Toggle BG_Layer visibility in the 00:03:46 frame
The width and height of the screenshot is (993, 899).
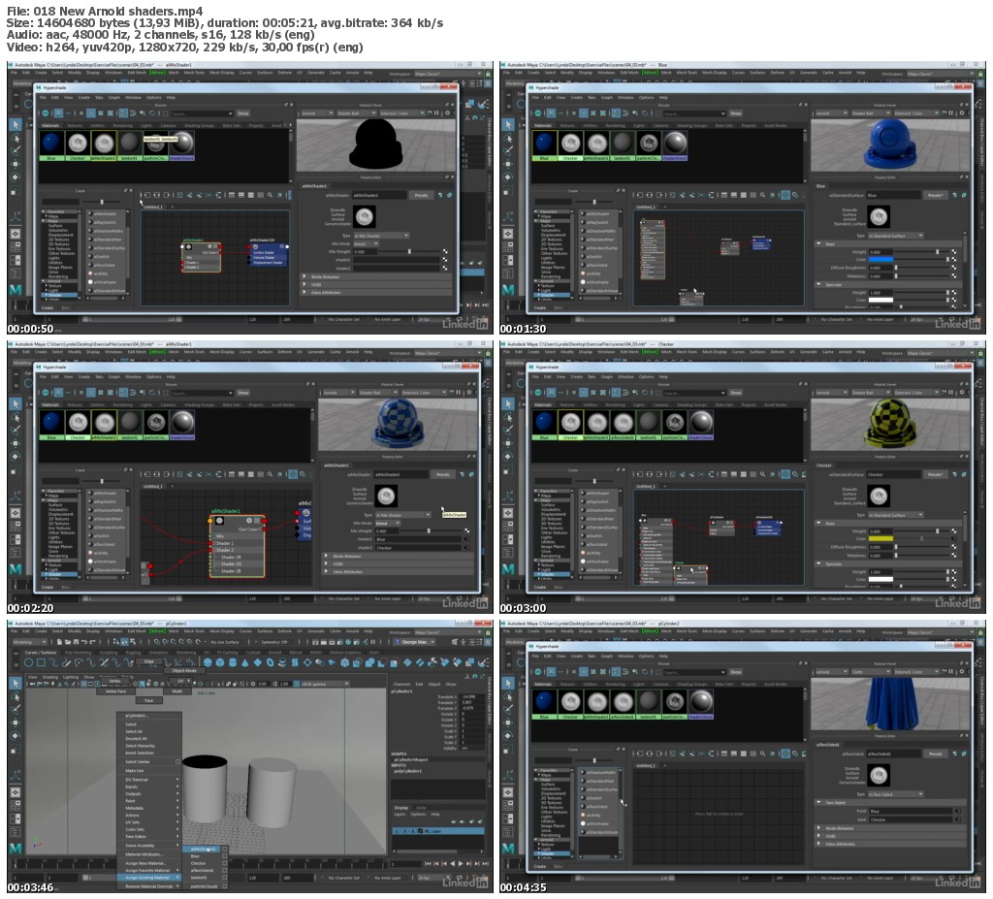coord(397,831)
